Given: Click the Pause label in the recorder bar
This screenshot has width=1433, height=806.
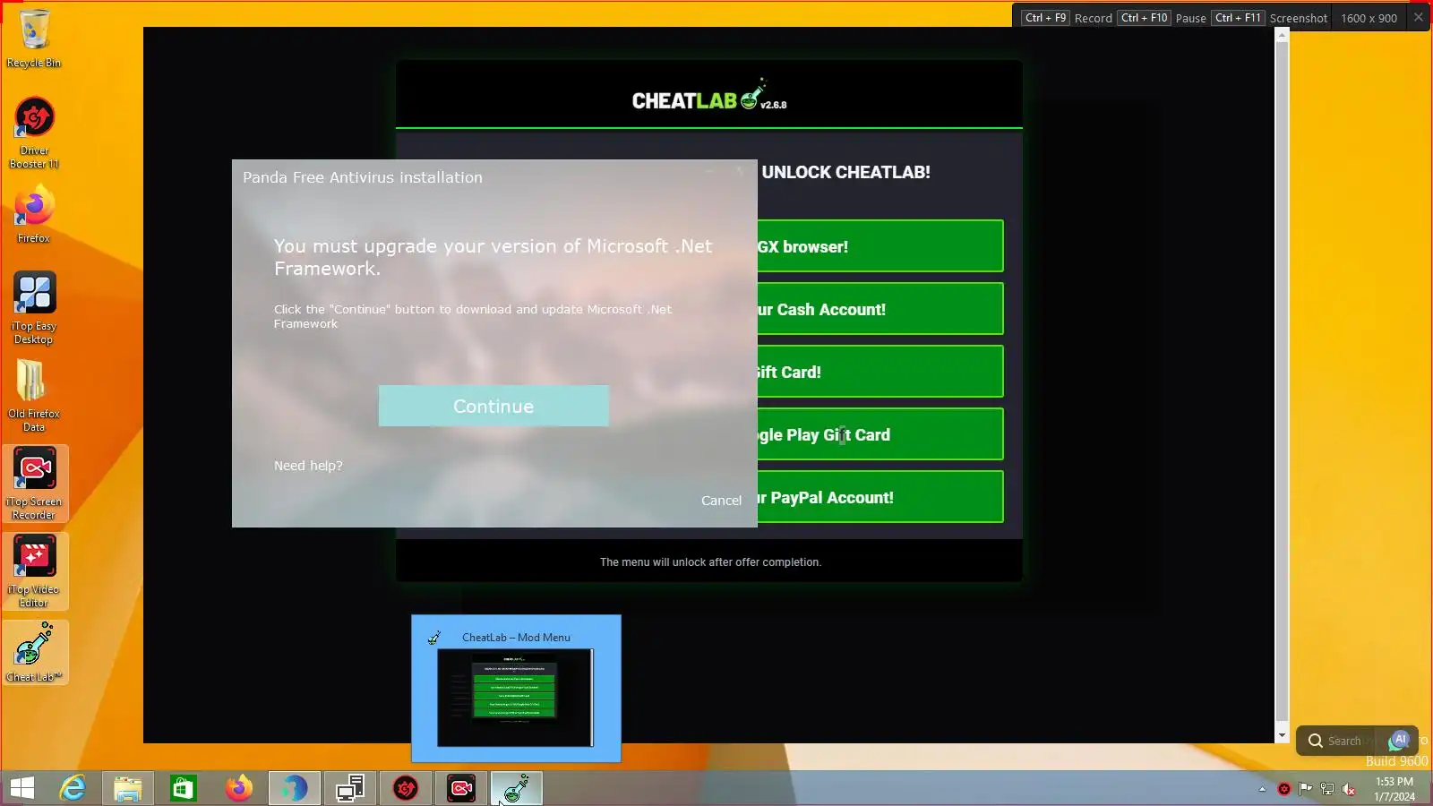Looking at the screenshot, I should [1190, 18].
